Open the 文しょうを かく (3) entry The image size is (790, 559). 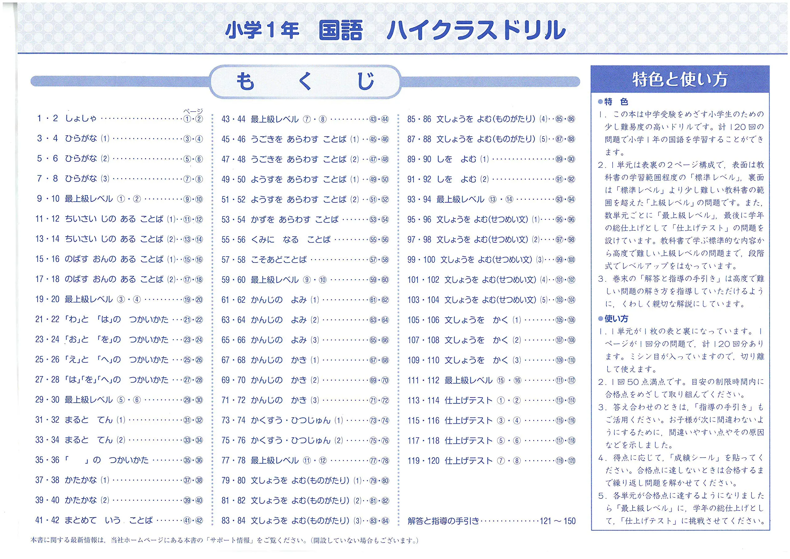(x=483, y=360)
